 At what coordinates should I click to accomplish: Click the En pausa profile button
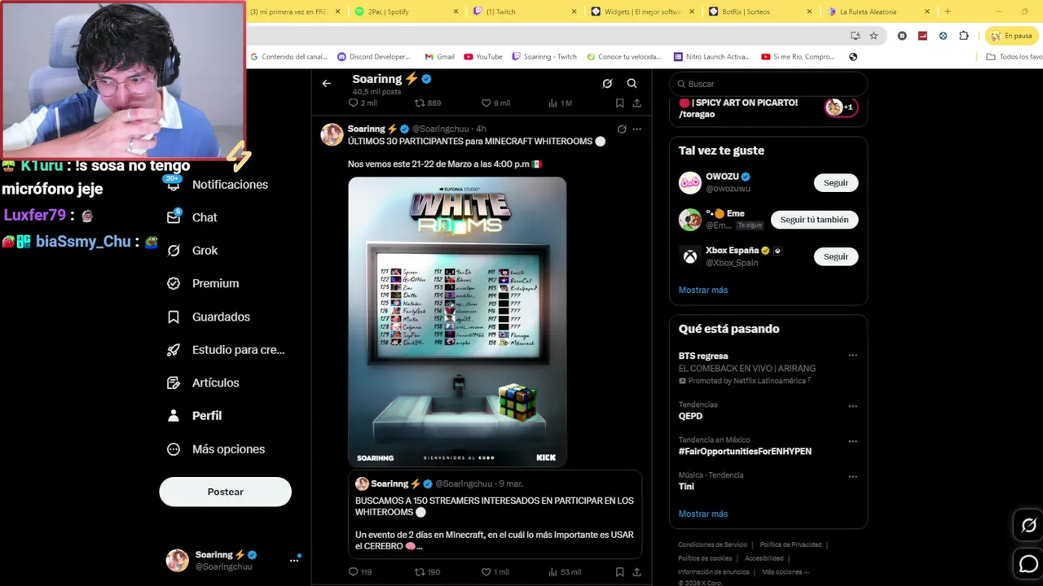(1011, 36)
